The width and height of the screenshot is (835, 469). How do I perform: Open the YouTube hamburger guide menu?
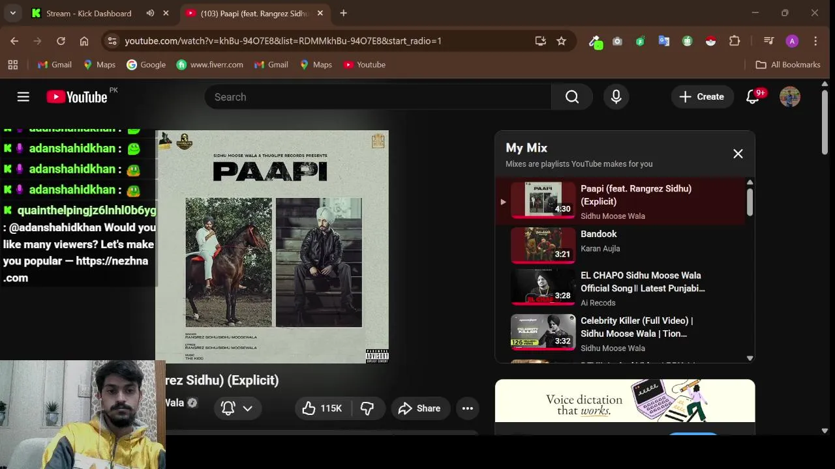click(23, 97)
